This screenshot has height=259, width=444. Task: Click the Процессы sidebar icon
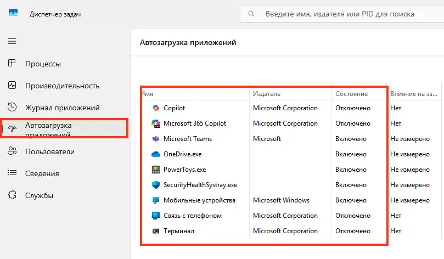(x=12, y=63)
